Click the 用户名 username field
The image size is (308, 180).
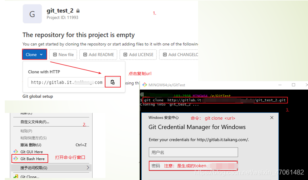[193, 152]
